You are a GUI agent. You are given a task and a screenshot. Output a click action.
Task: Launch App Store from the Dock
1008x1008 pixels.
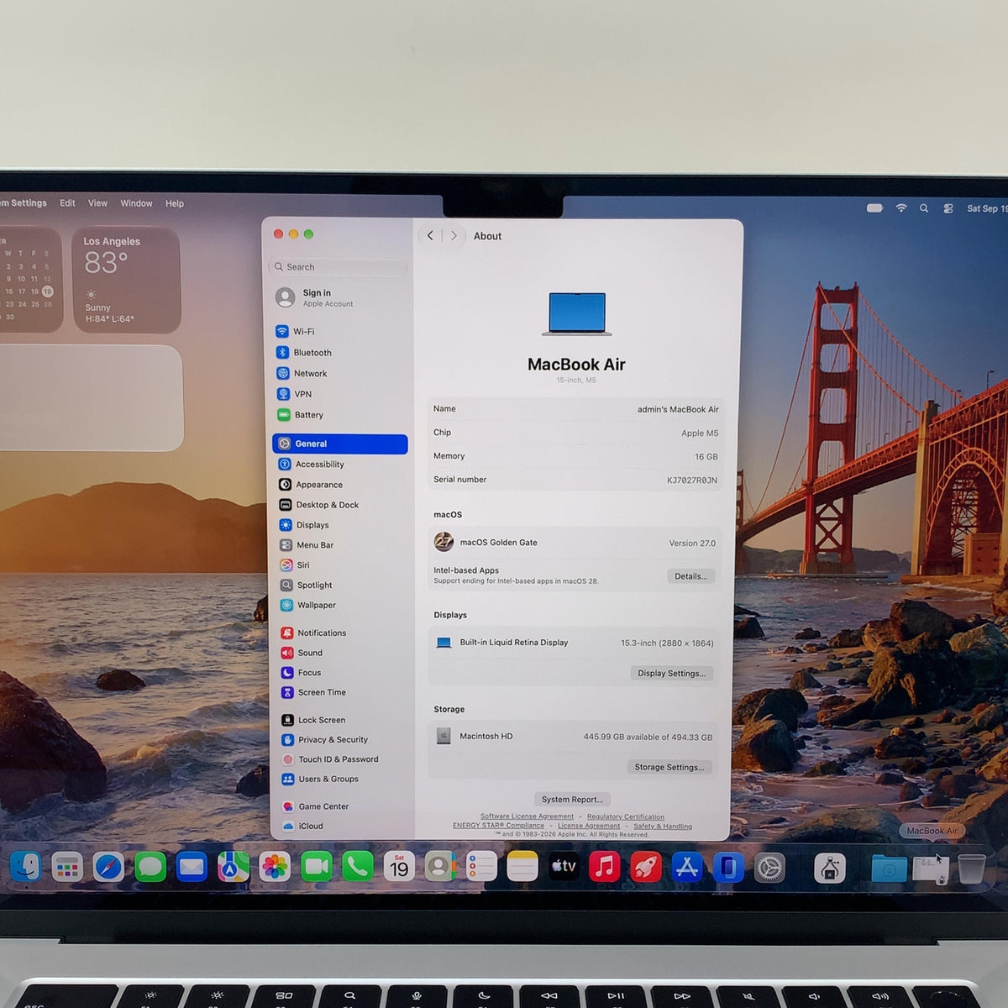(686, 867)
